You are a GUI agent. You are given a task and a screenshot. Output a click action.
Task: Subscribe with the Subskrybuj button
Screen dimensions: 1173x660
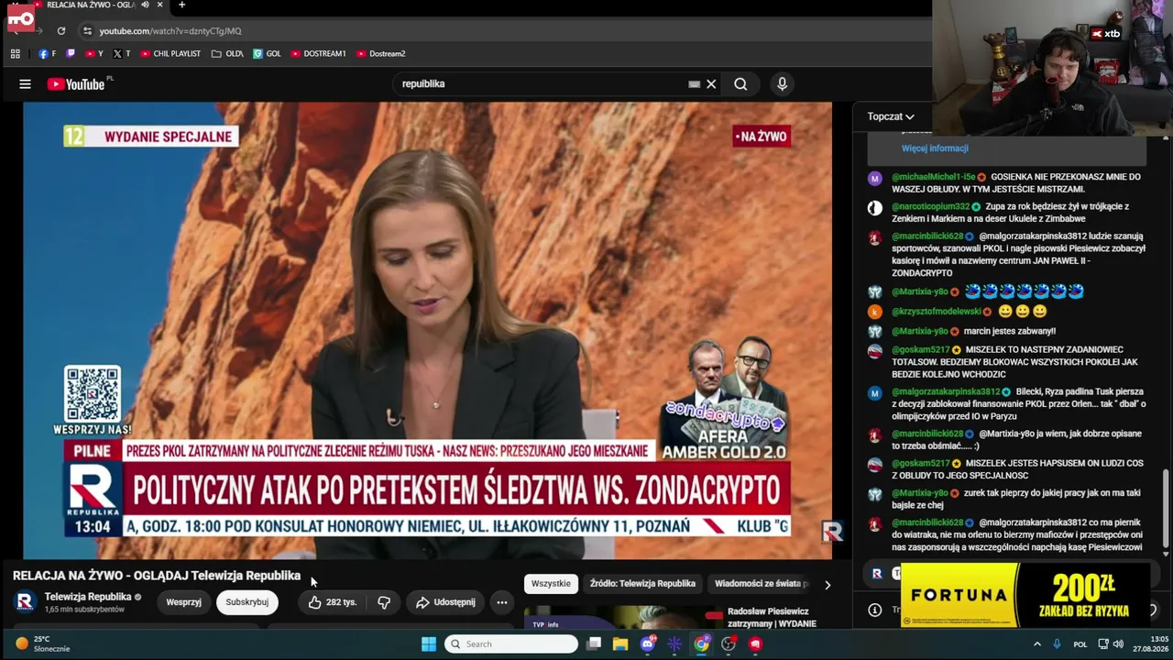point(247,602)
